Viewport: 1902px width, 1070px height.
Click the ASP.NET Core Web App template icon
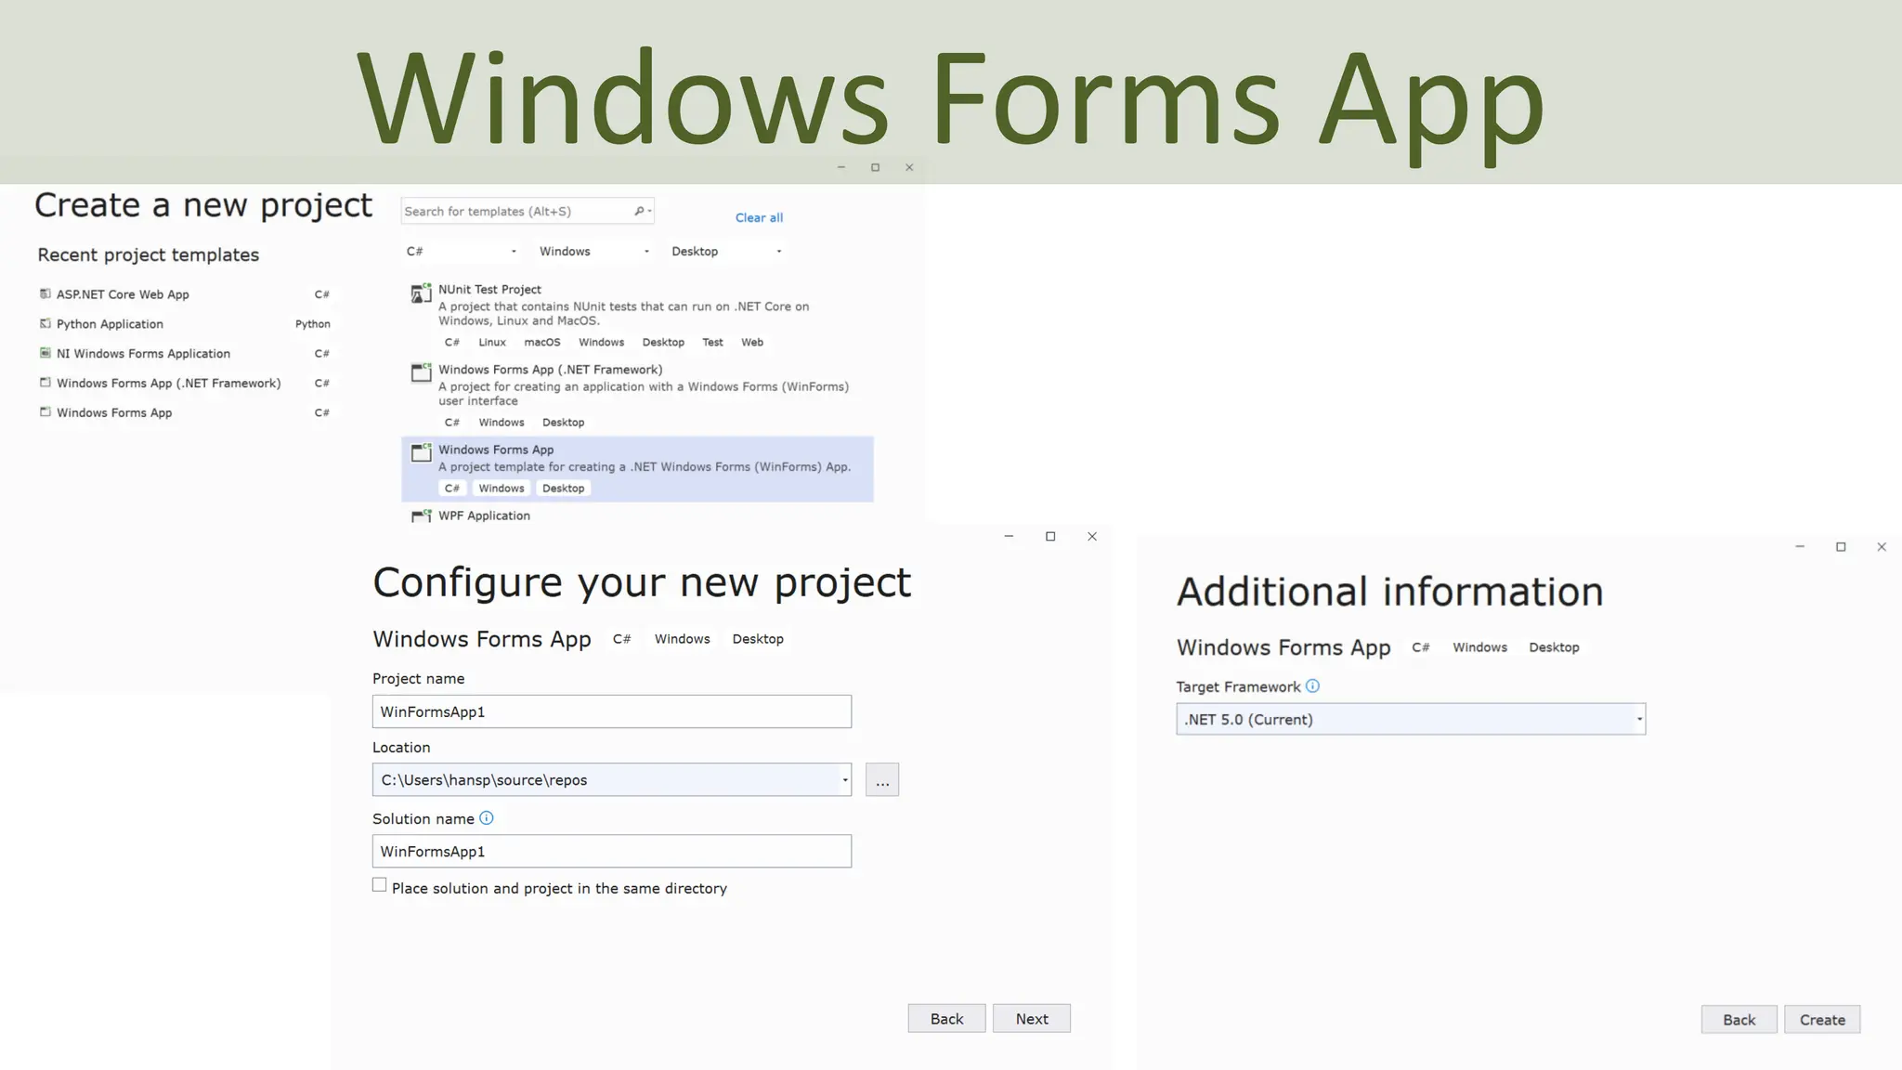tap(45, 294)
